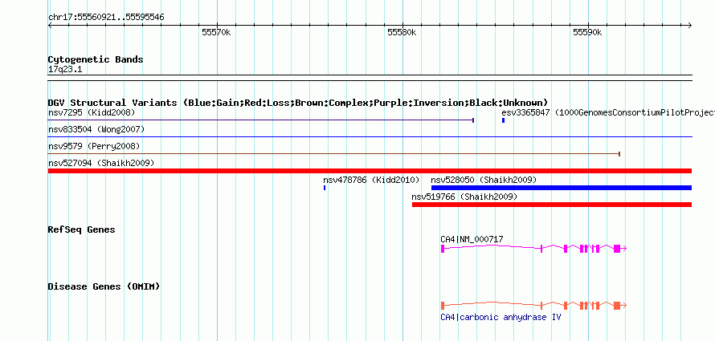
Task: Open the esv3365847 variant label
Action: (x=608, y=112)
